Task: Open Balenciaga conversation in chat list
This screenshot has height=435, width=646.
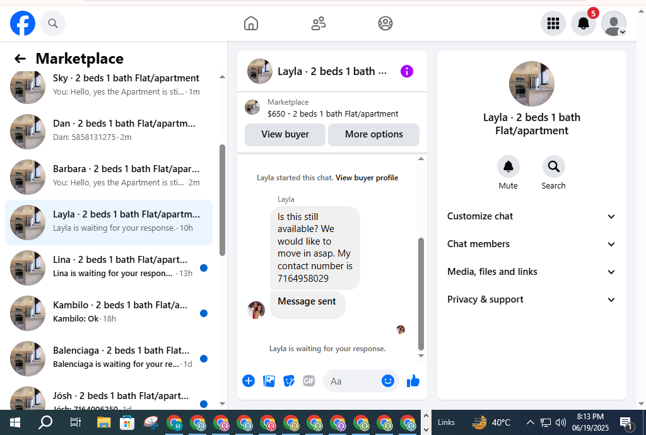Action: click(109, 359)
